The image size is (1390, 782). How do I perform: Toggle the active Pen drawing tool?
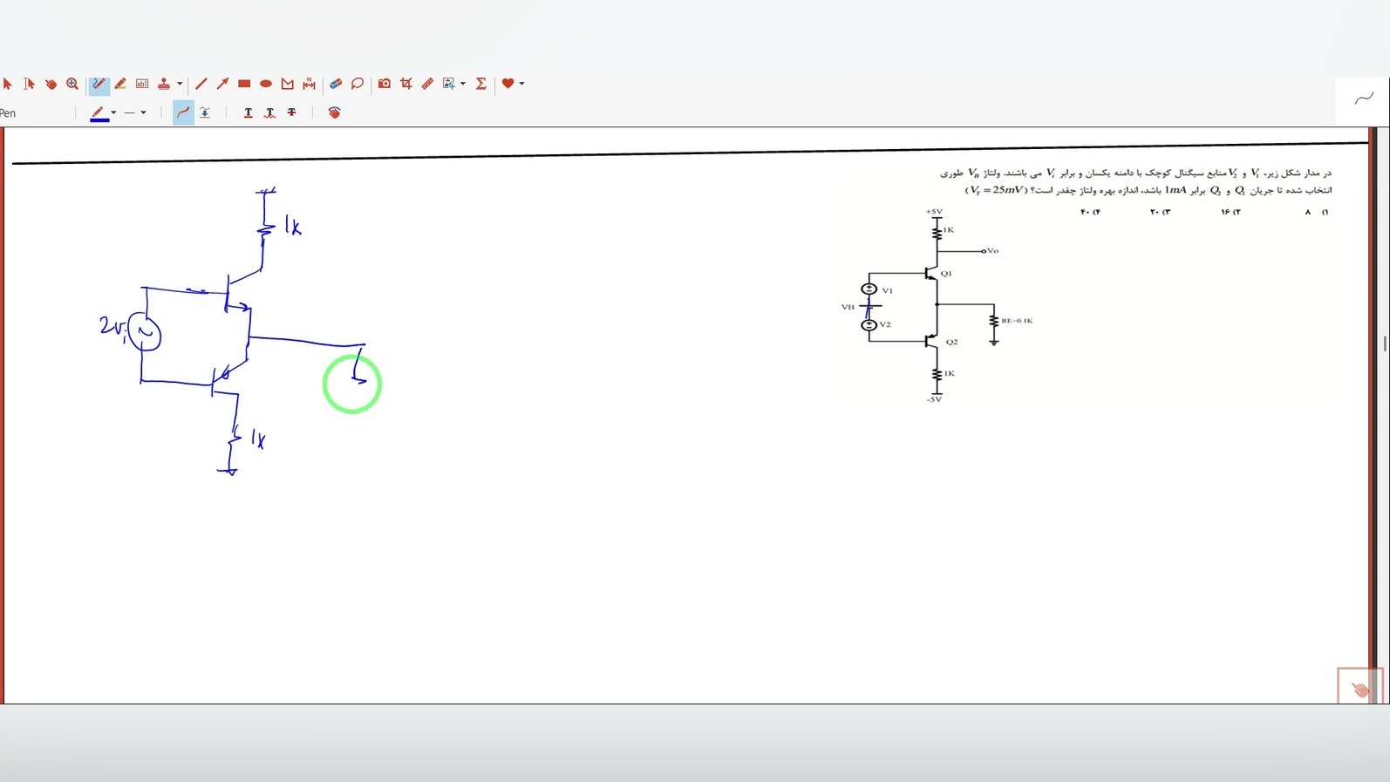point(99,84)
